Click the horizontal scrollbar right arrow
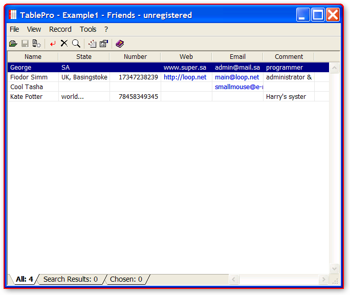Screen dimensions: 350x295 323,280
